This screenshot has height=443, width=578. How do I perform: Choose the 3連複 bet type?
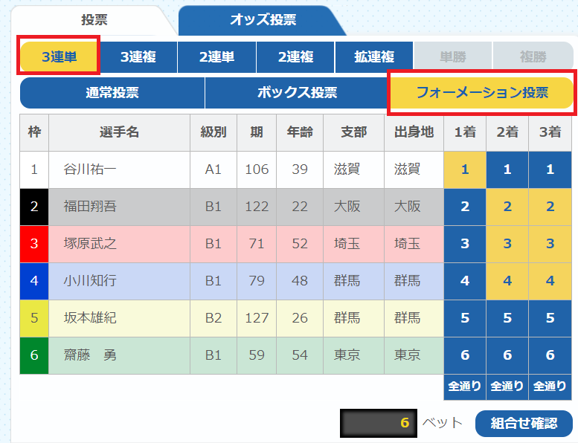[x=138, y=56]
